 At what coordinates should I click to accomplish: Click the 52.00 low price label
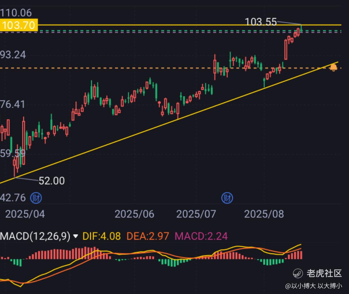point(51,181)
